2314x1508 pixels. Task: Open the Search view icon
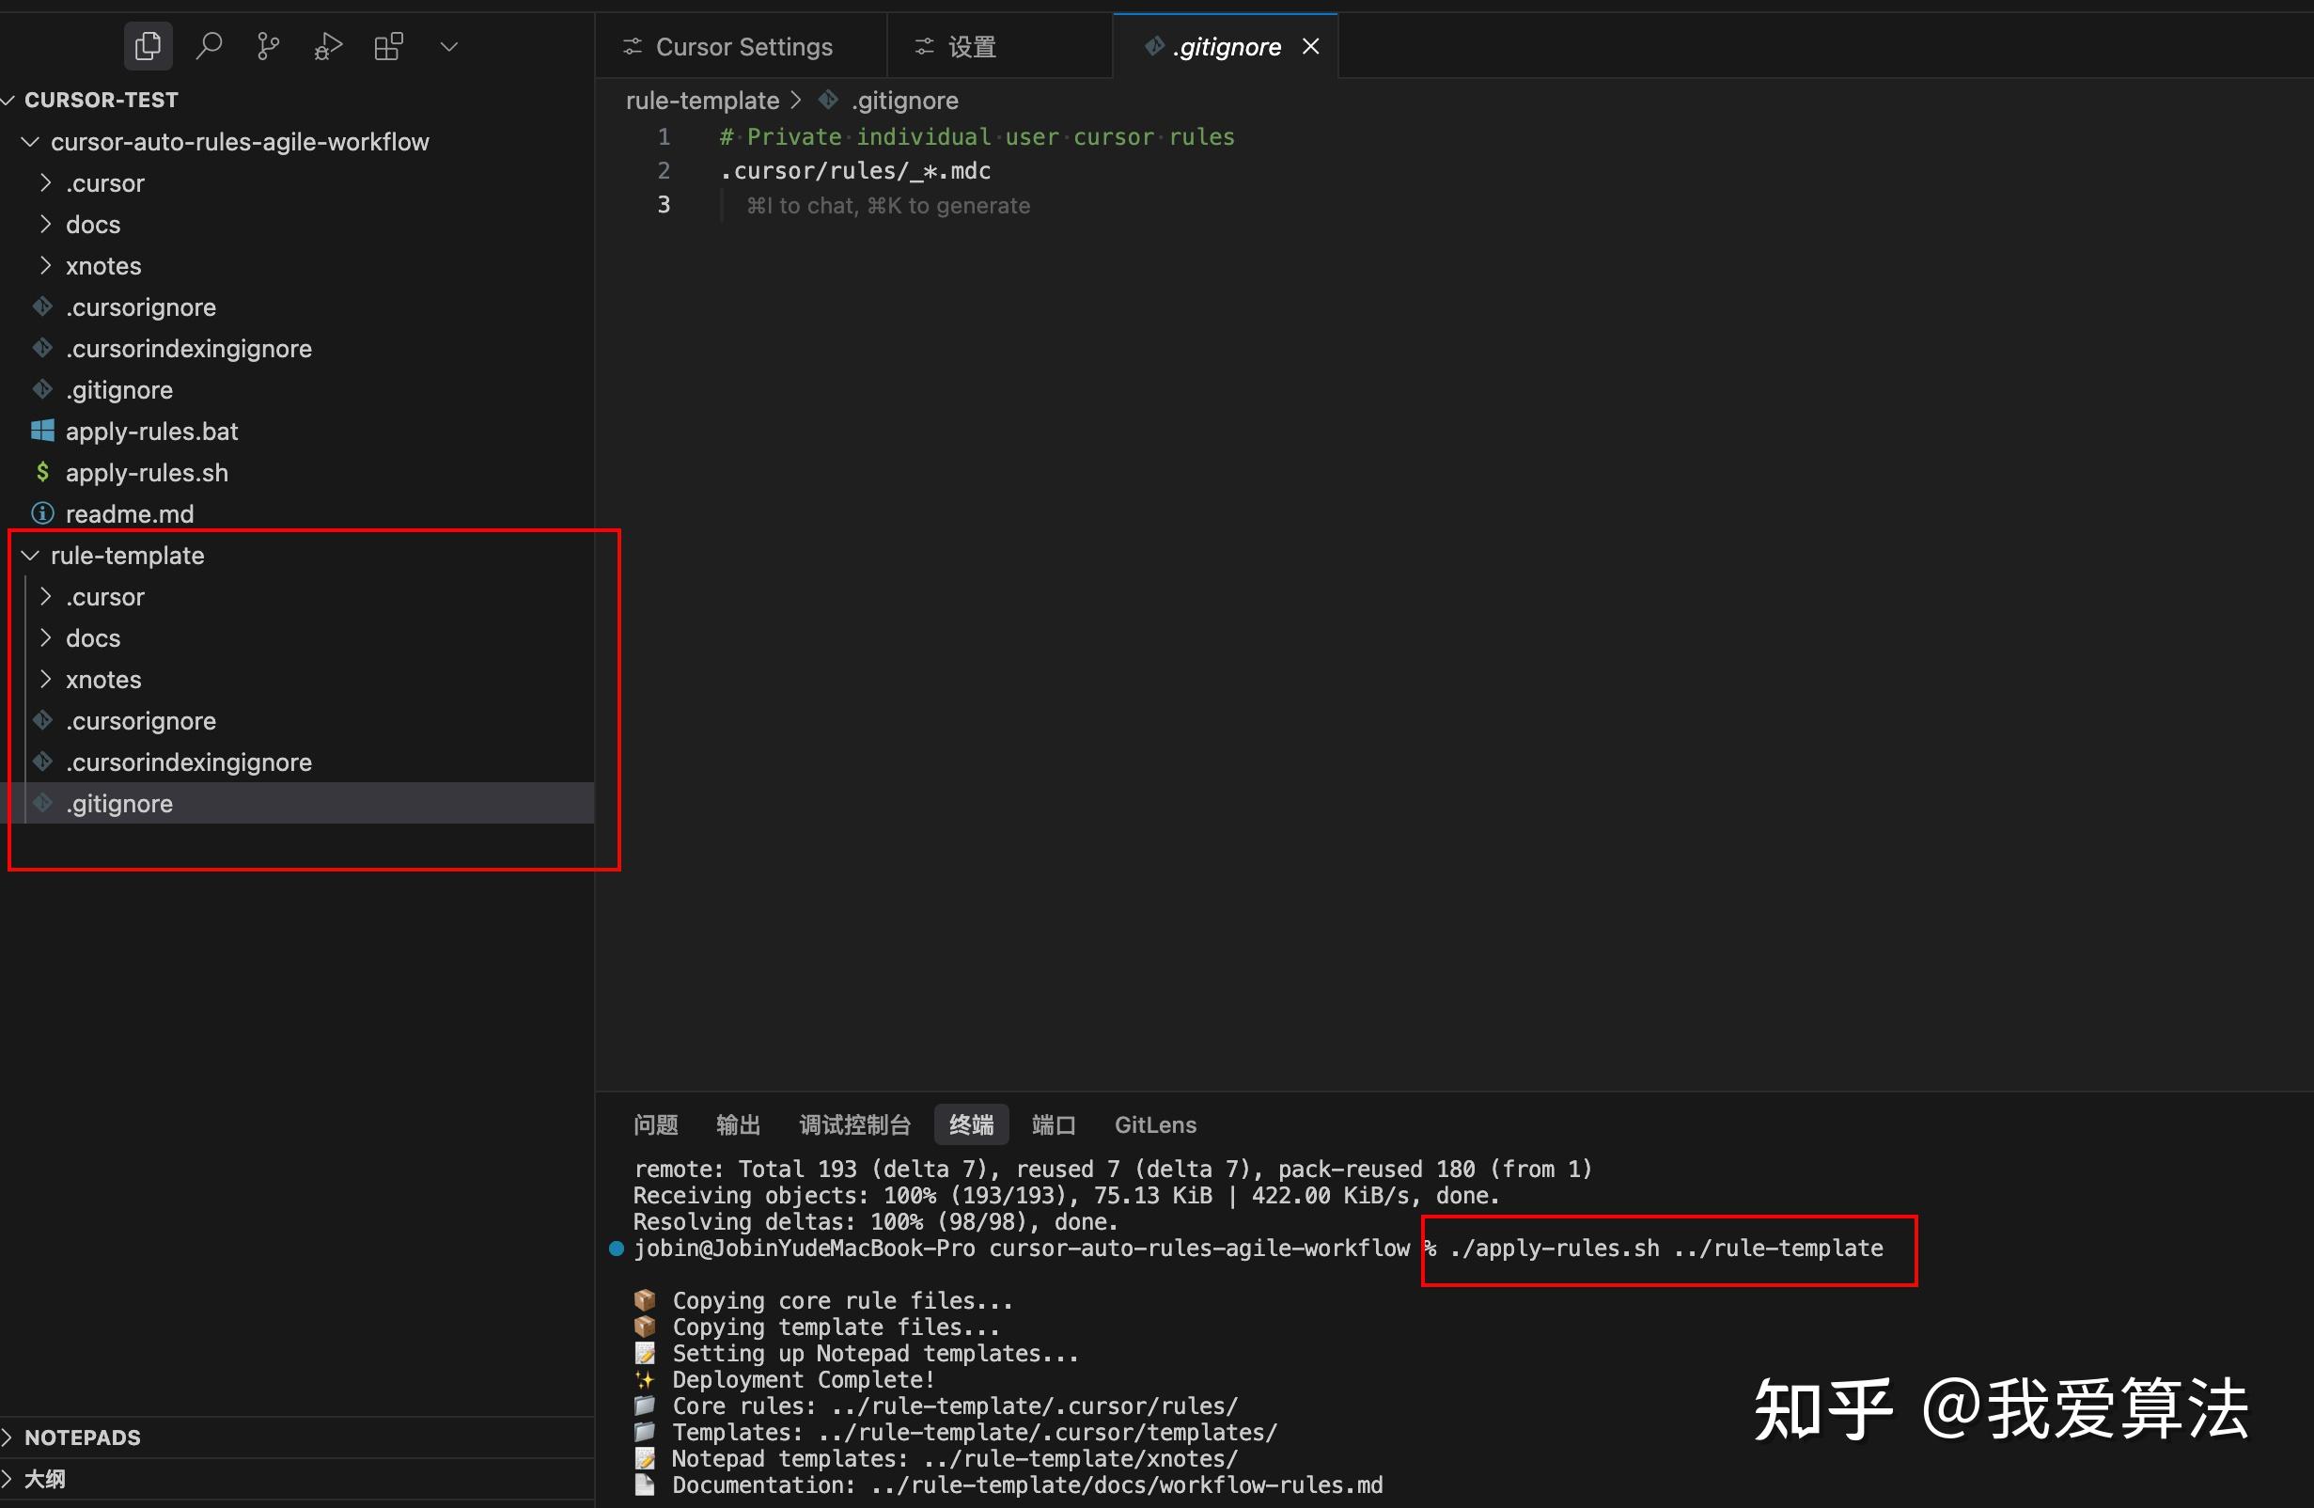(208, 46)
